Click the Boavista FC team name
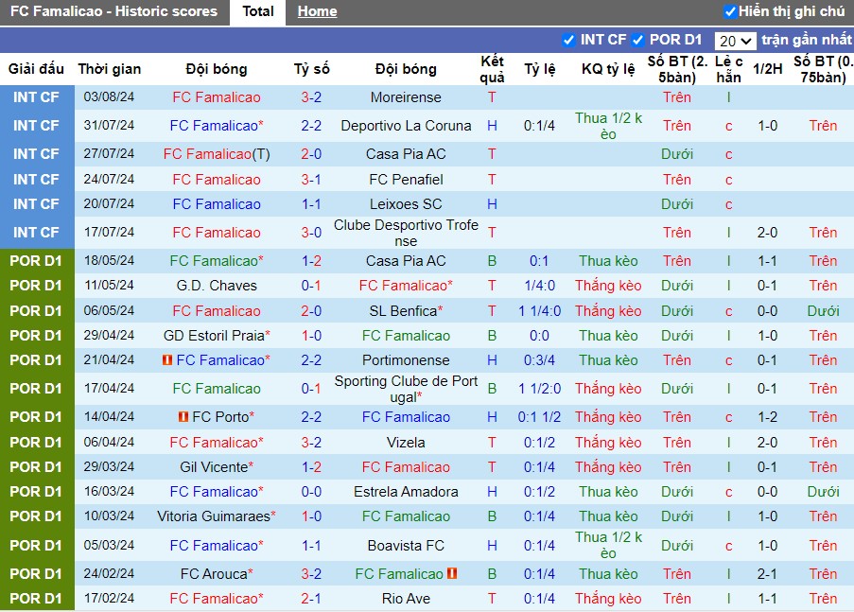This screenshot has width=854, height=612. [406, 546]
